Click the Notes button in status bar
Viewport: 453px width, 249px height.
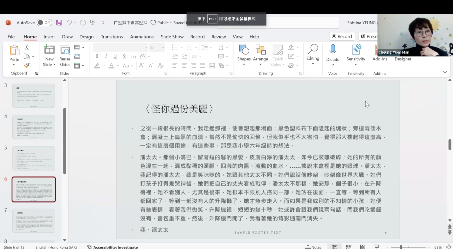[313, 247]
